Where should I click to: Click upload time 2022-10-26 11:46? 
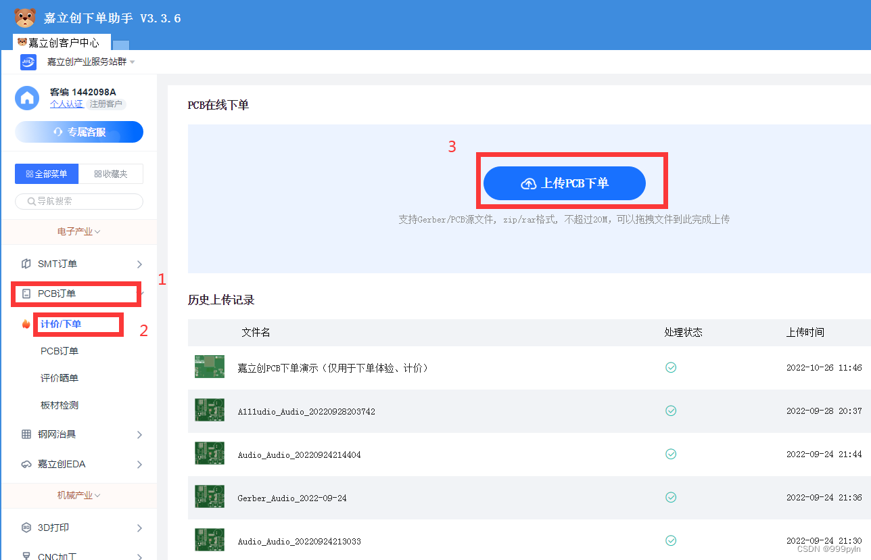coord(824,368)
